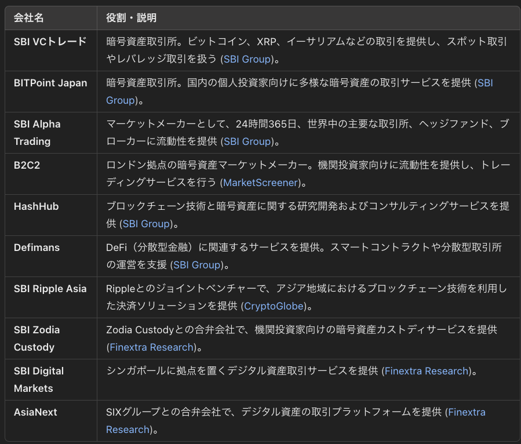Select the SBI Alpha Trading name cell
Screen dimensions: 521x444
click(x=51, y=133)
